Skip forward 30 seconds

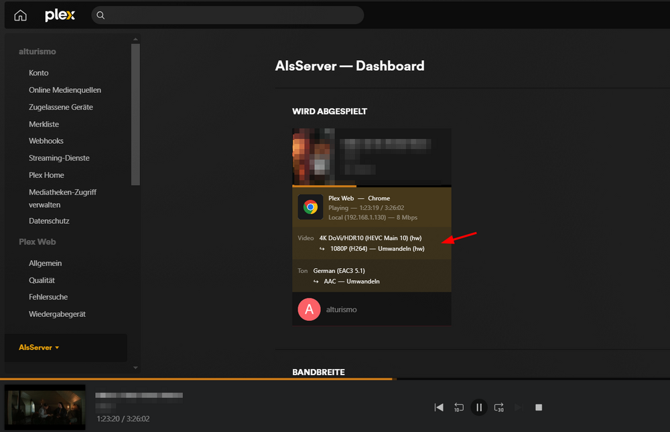498,407
